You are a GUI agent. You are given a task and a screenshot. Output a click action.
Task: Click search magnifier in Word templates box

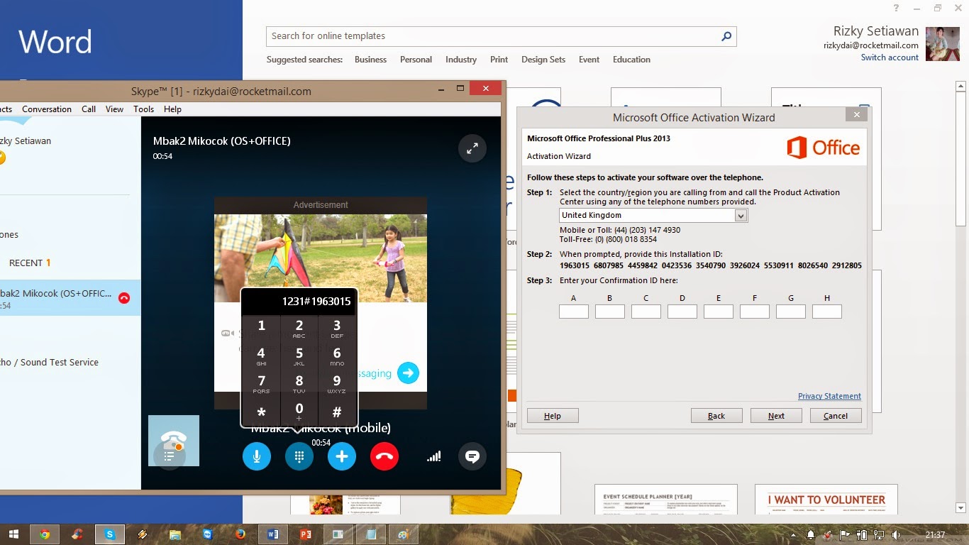pos(726,36)
